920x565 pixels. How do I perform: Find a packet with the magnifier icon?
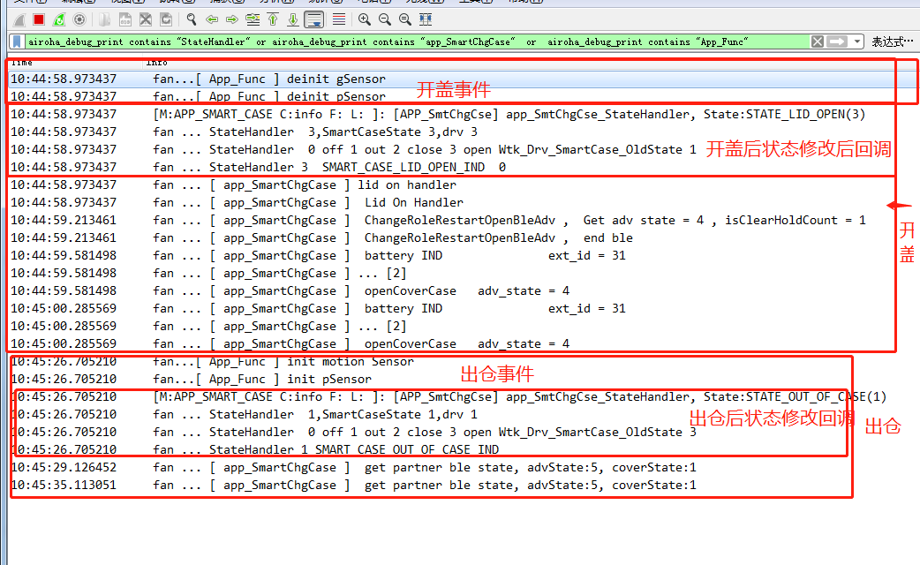coord(192,20)
